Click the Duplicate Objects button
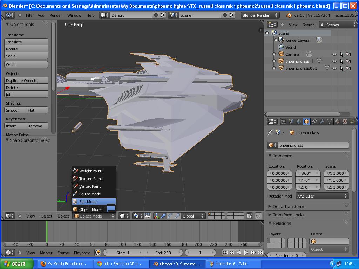 pos(26,80)
